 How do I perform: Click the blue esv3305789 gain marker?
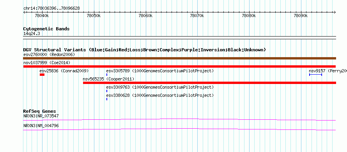[107, 75]
